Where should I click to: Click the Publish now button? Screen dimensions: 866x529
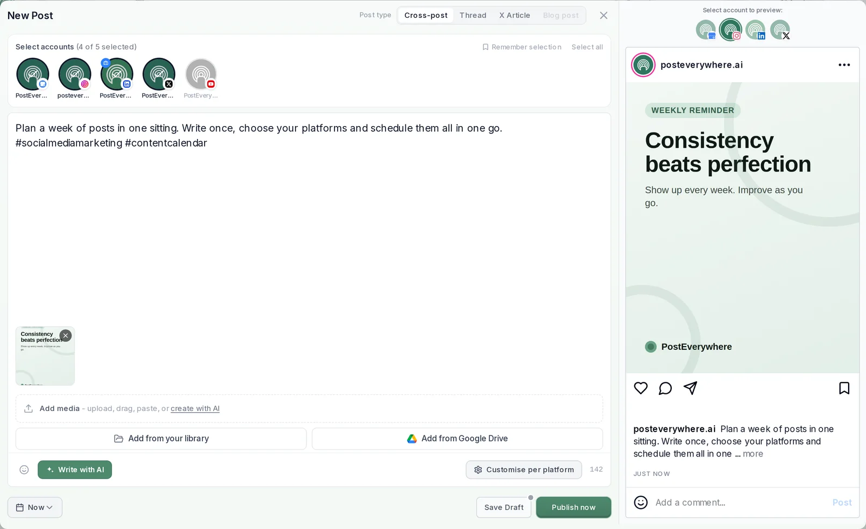pyautogui.click(x=574, y=507)
